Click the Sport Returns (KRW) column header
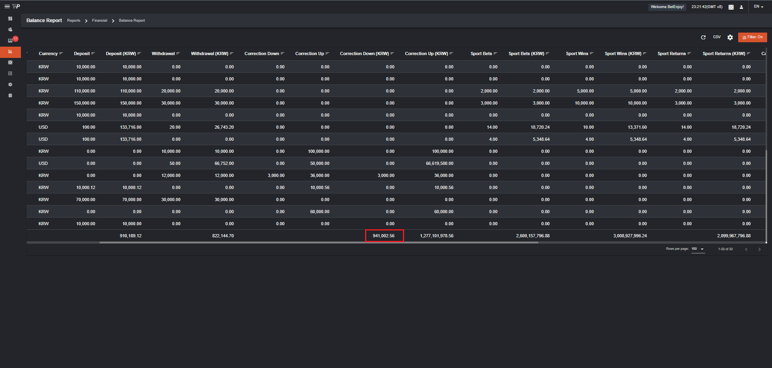Screen dimensions: 772x368 click(x=724, y=53)
